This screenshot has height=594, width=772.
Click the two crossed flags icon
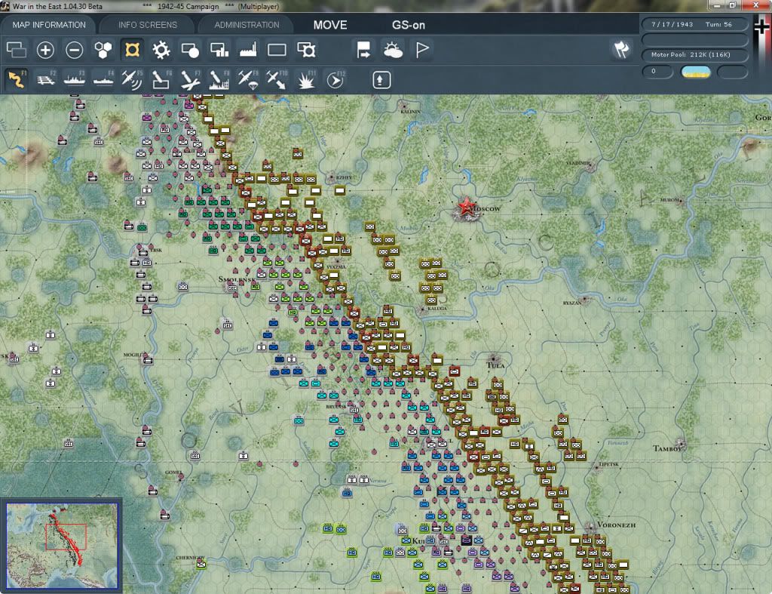click(x=621, y=49)
